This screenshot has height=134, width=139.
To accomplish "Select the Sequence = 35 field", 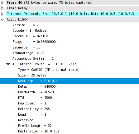I will [x=26, y=47].
